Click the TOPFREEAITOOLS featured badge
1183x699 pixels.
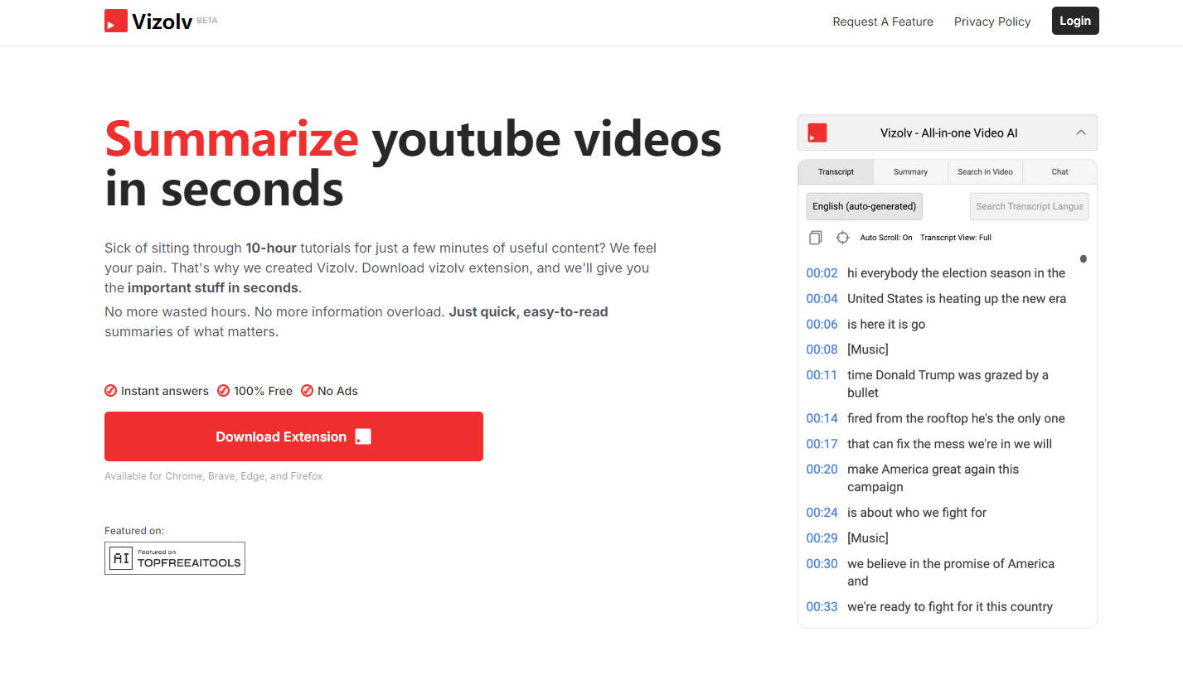tap(175, 558)
